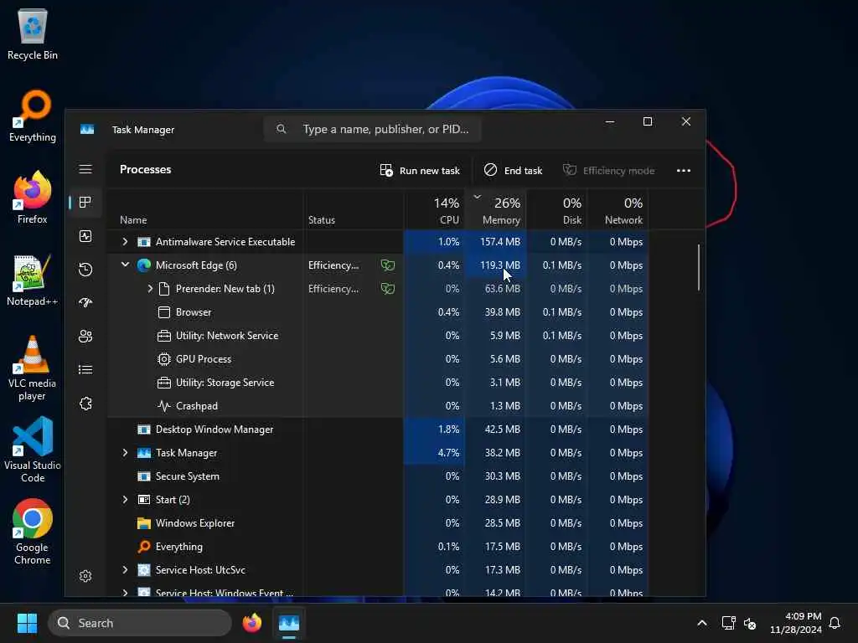The image size is (858, 643).
Task: Select the Visual Studio Code desktop shortcut
Action: click(33, 450)
